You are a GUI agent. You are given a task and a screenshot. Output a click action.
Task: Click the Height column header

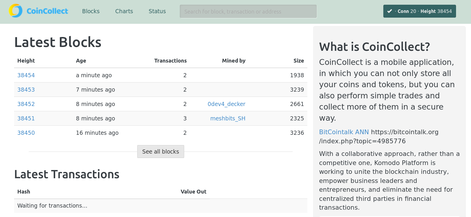coord(26,61)
